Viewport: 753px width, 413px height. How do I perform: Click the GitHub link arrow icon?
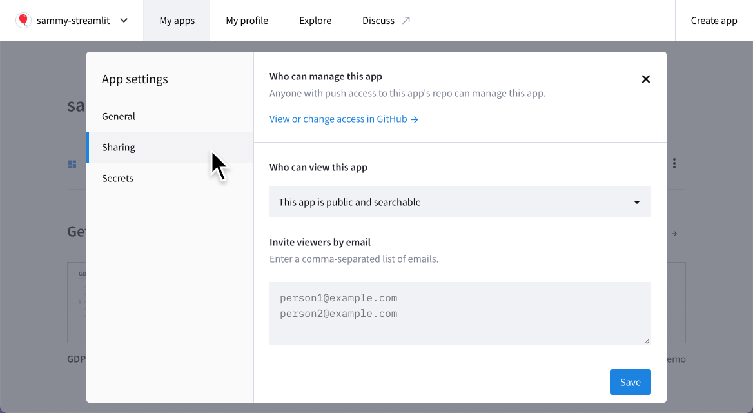tap(416, 119)
